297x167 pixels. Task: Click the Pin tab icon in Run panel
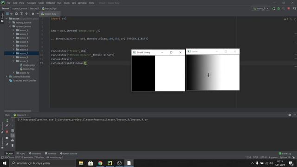click(7, 144)
